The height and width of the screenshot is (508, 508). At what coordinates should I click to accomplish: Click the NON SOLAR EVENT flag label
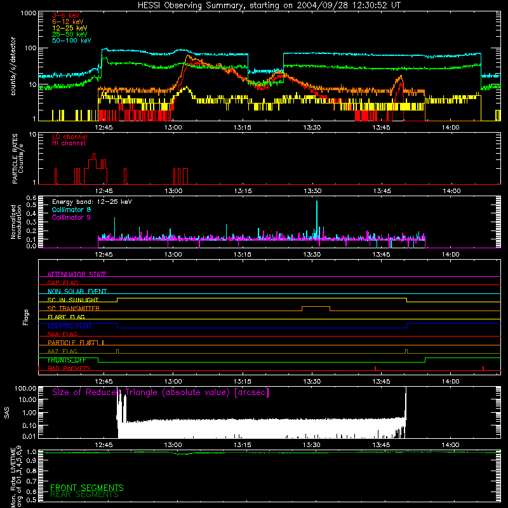pyautogui.click(x=77, y=291)
